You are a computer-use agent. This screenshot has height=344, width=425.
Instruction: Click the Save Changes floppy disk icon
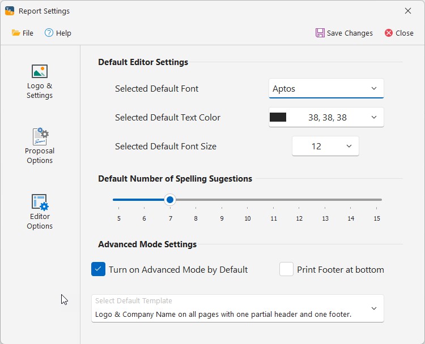click(320, 33)
